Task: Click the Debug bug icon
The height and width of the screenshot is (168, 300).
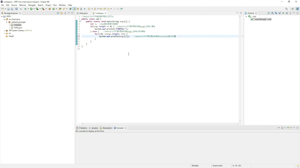Action: [x=25, y=9]
